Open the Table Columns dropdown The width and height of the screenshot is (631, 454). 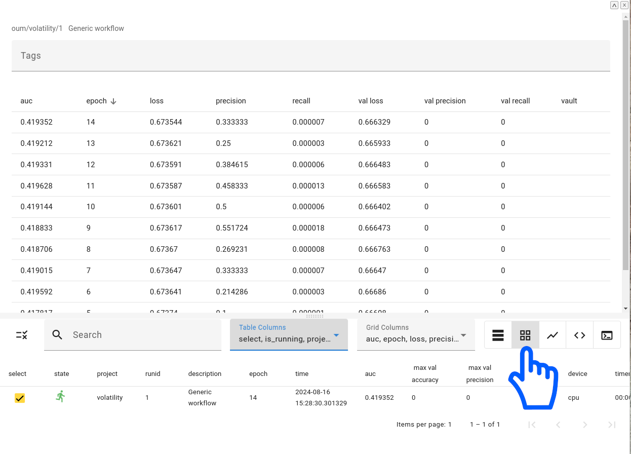pos(335,335)
